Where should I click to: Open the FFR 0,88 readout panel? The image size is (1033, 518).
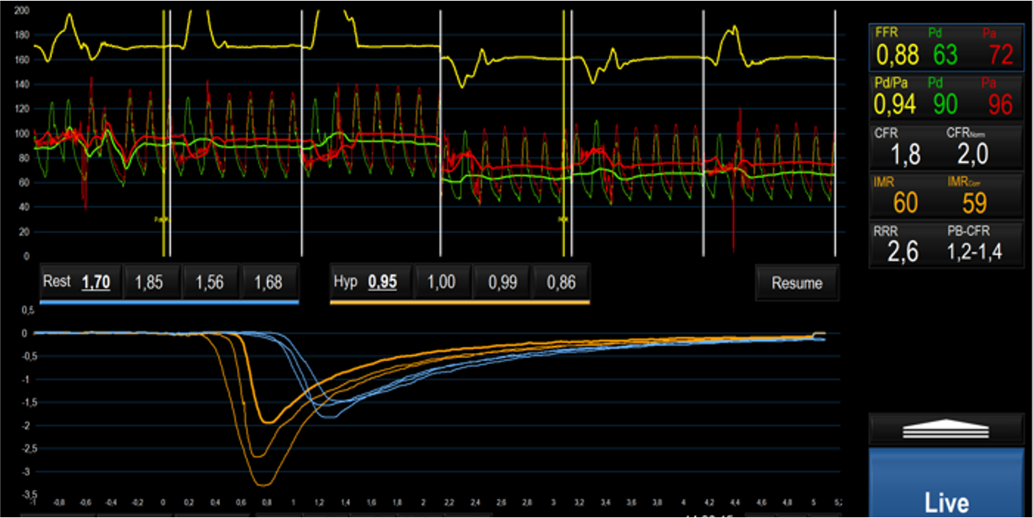[946, 48]
